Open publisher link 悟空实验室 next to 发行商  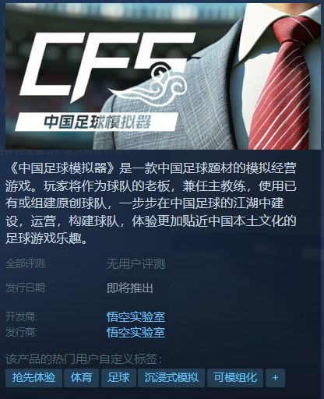coord(136,333)
